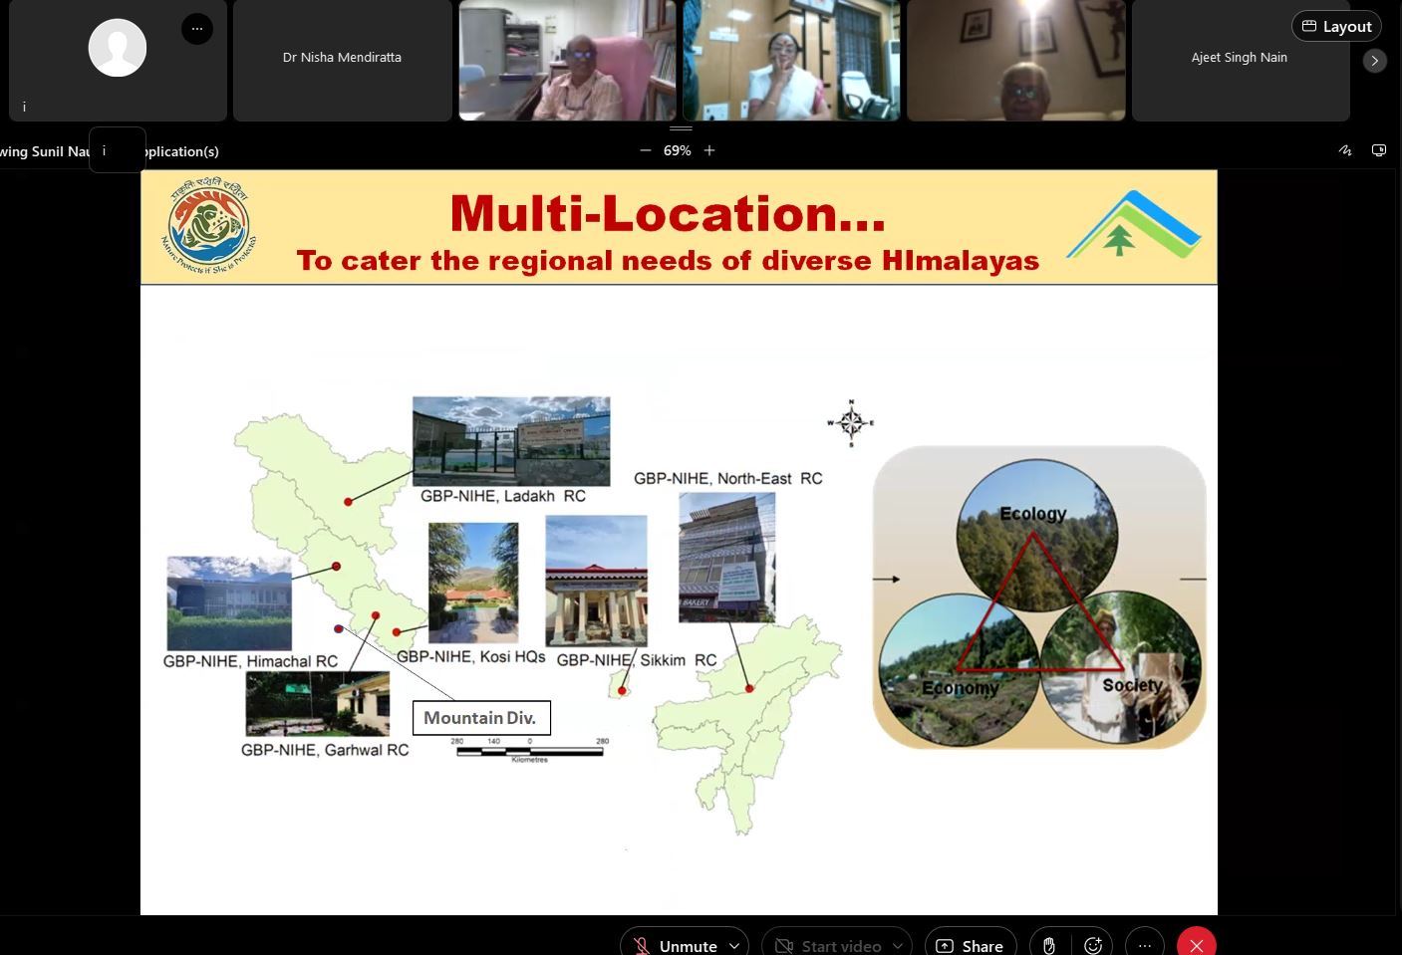The width and height of the screenshot is (1402, 955).
Task: Raise hand using the hand icon
Action: point(1048,945)
